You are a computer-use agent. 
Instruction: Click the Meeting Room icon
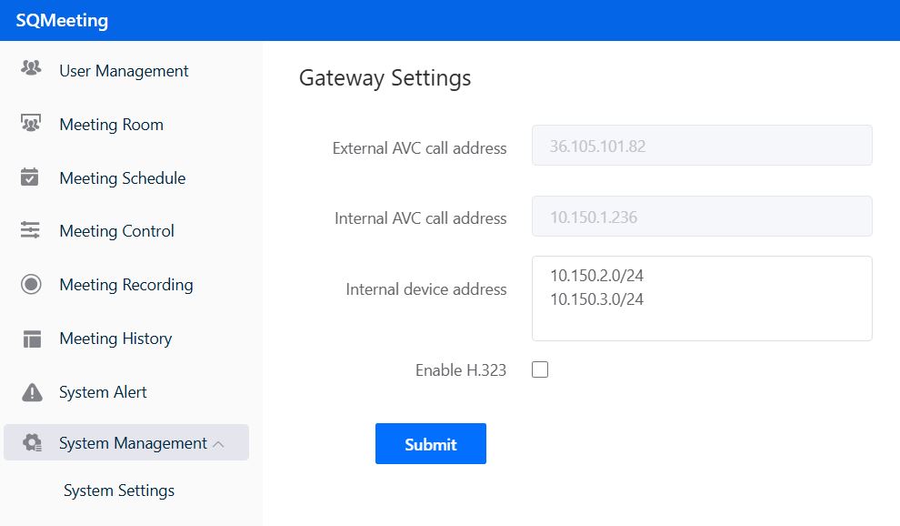point(31,124)
